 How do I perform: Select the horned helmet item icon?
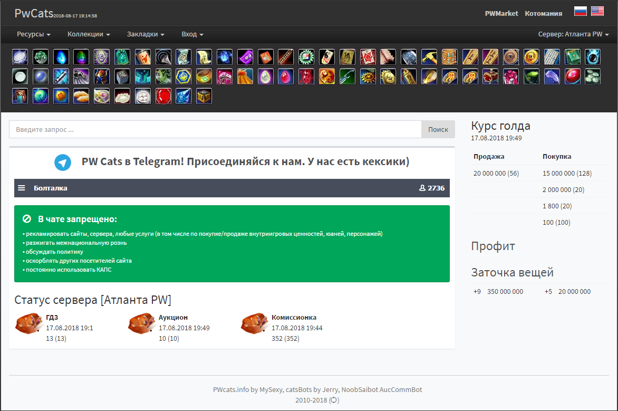[x=102, y=77]
